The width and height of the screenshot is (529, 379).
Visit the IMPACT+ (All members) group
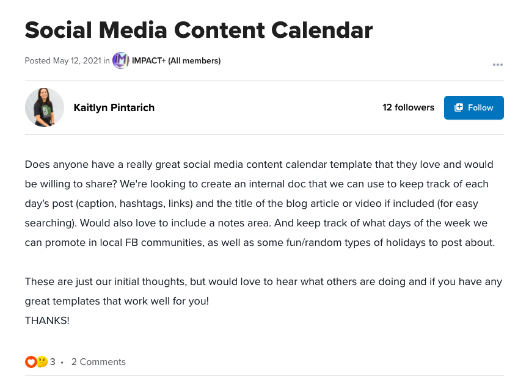tap(177, 60)
